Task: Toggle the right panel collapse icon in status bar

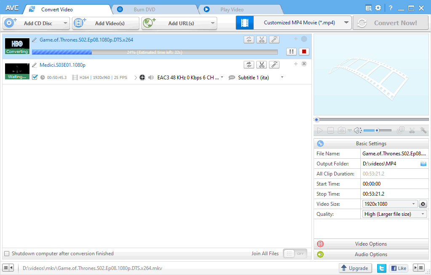Action: (x=419, y=268)
